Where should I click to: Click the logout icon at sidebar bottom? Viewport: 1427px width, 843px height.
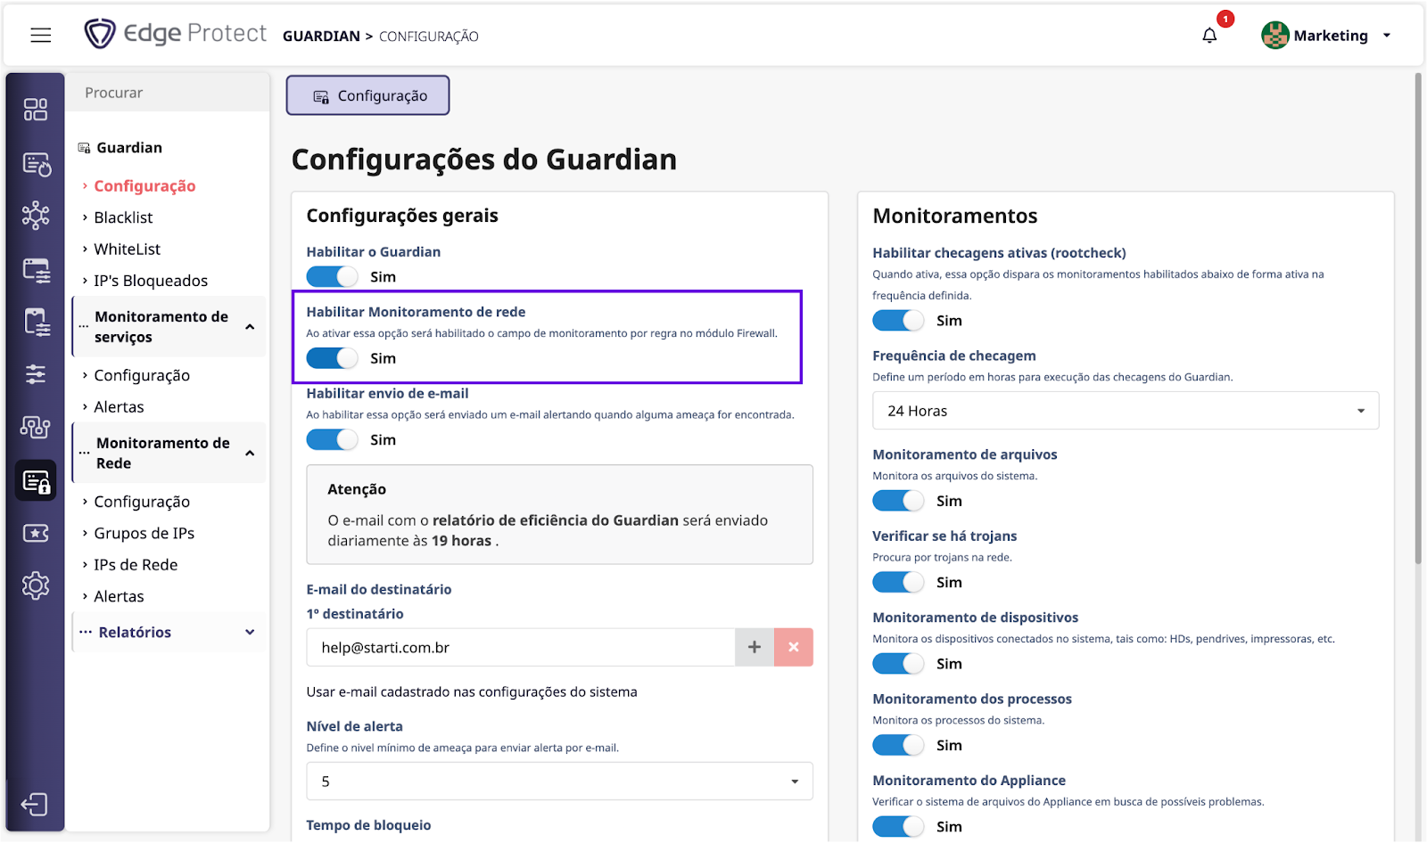tap(35, 805)
